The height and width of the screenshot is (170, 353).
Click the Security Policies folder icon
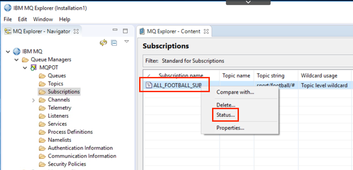point(43,164)
